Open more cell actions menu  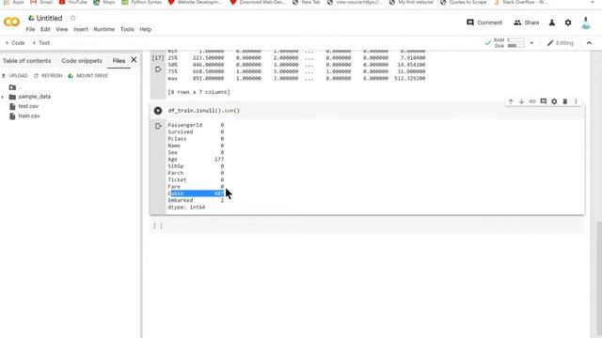click(576, 101)
